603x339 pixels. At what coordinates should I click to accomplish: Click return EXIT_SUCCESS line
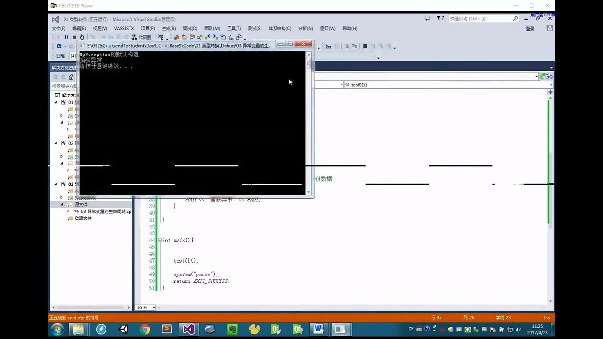201,281
